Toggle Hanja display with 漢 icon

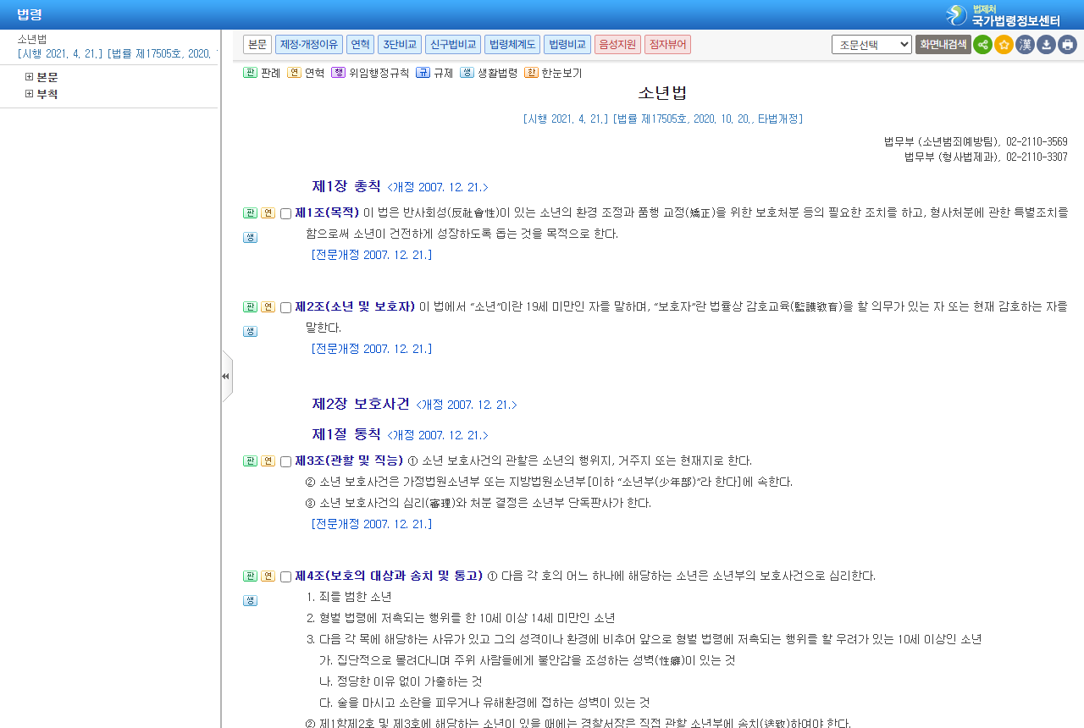click(x=1025, y=45)
